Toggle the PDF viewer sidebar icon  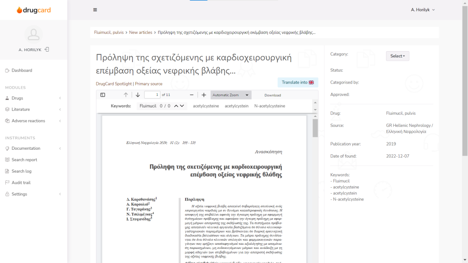pyautogui.click(x=103, y=95)
